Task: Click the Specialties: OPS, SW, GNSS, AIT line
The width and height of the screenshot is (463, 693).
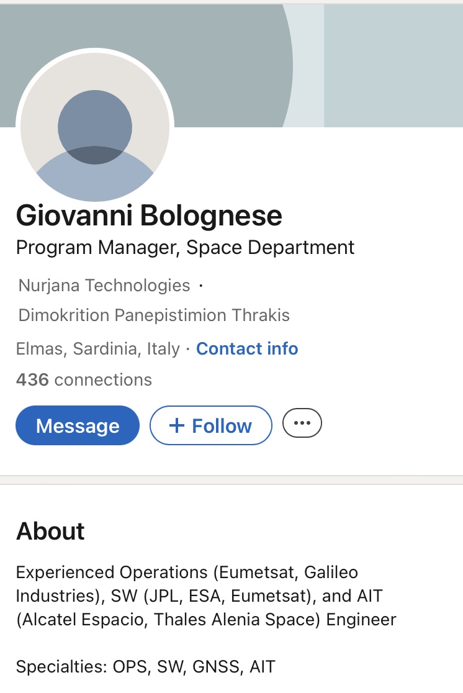Action: tap(145, 668)
